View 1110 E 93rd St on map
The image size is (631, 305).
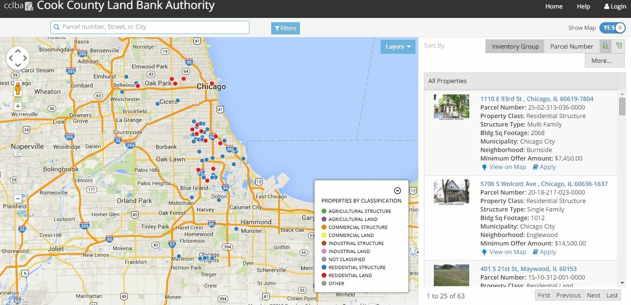507,167
